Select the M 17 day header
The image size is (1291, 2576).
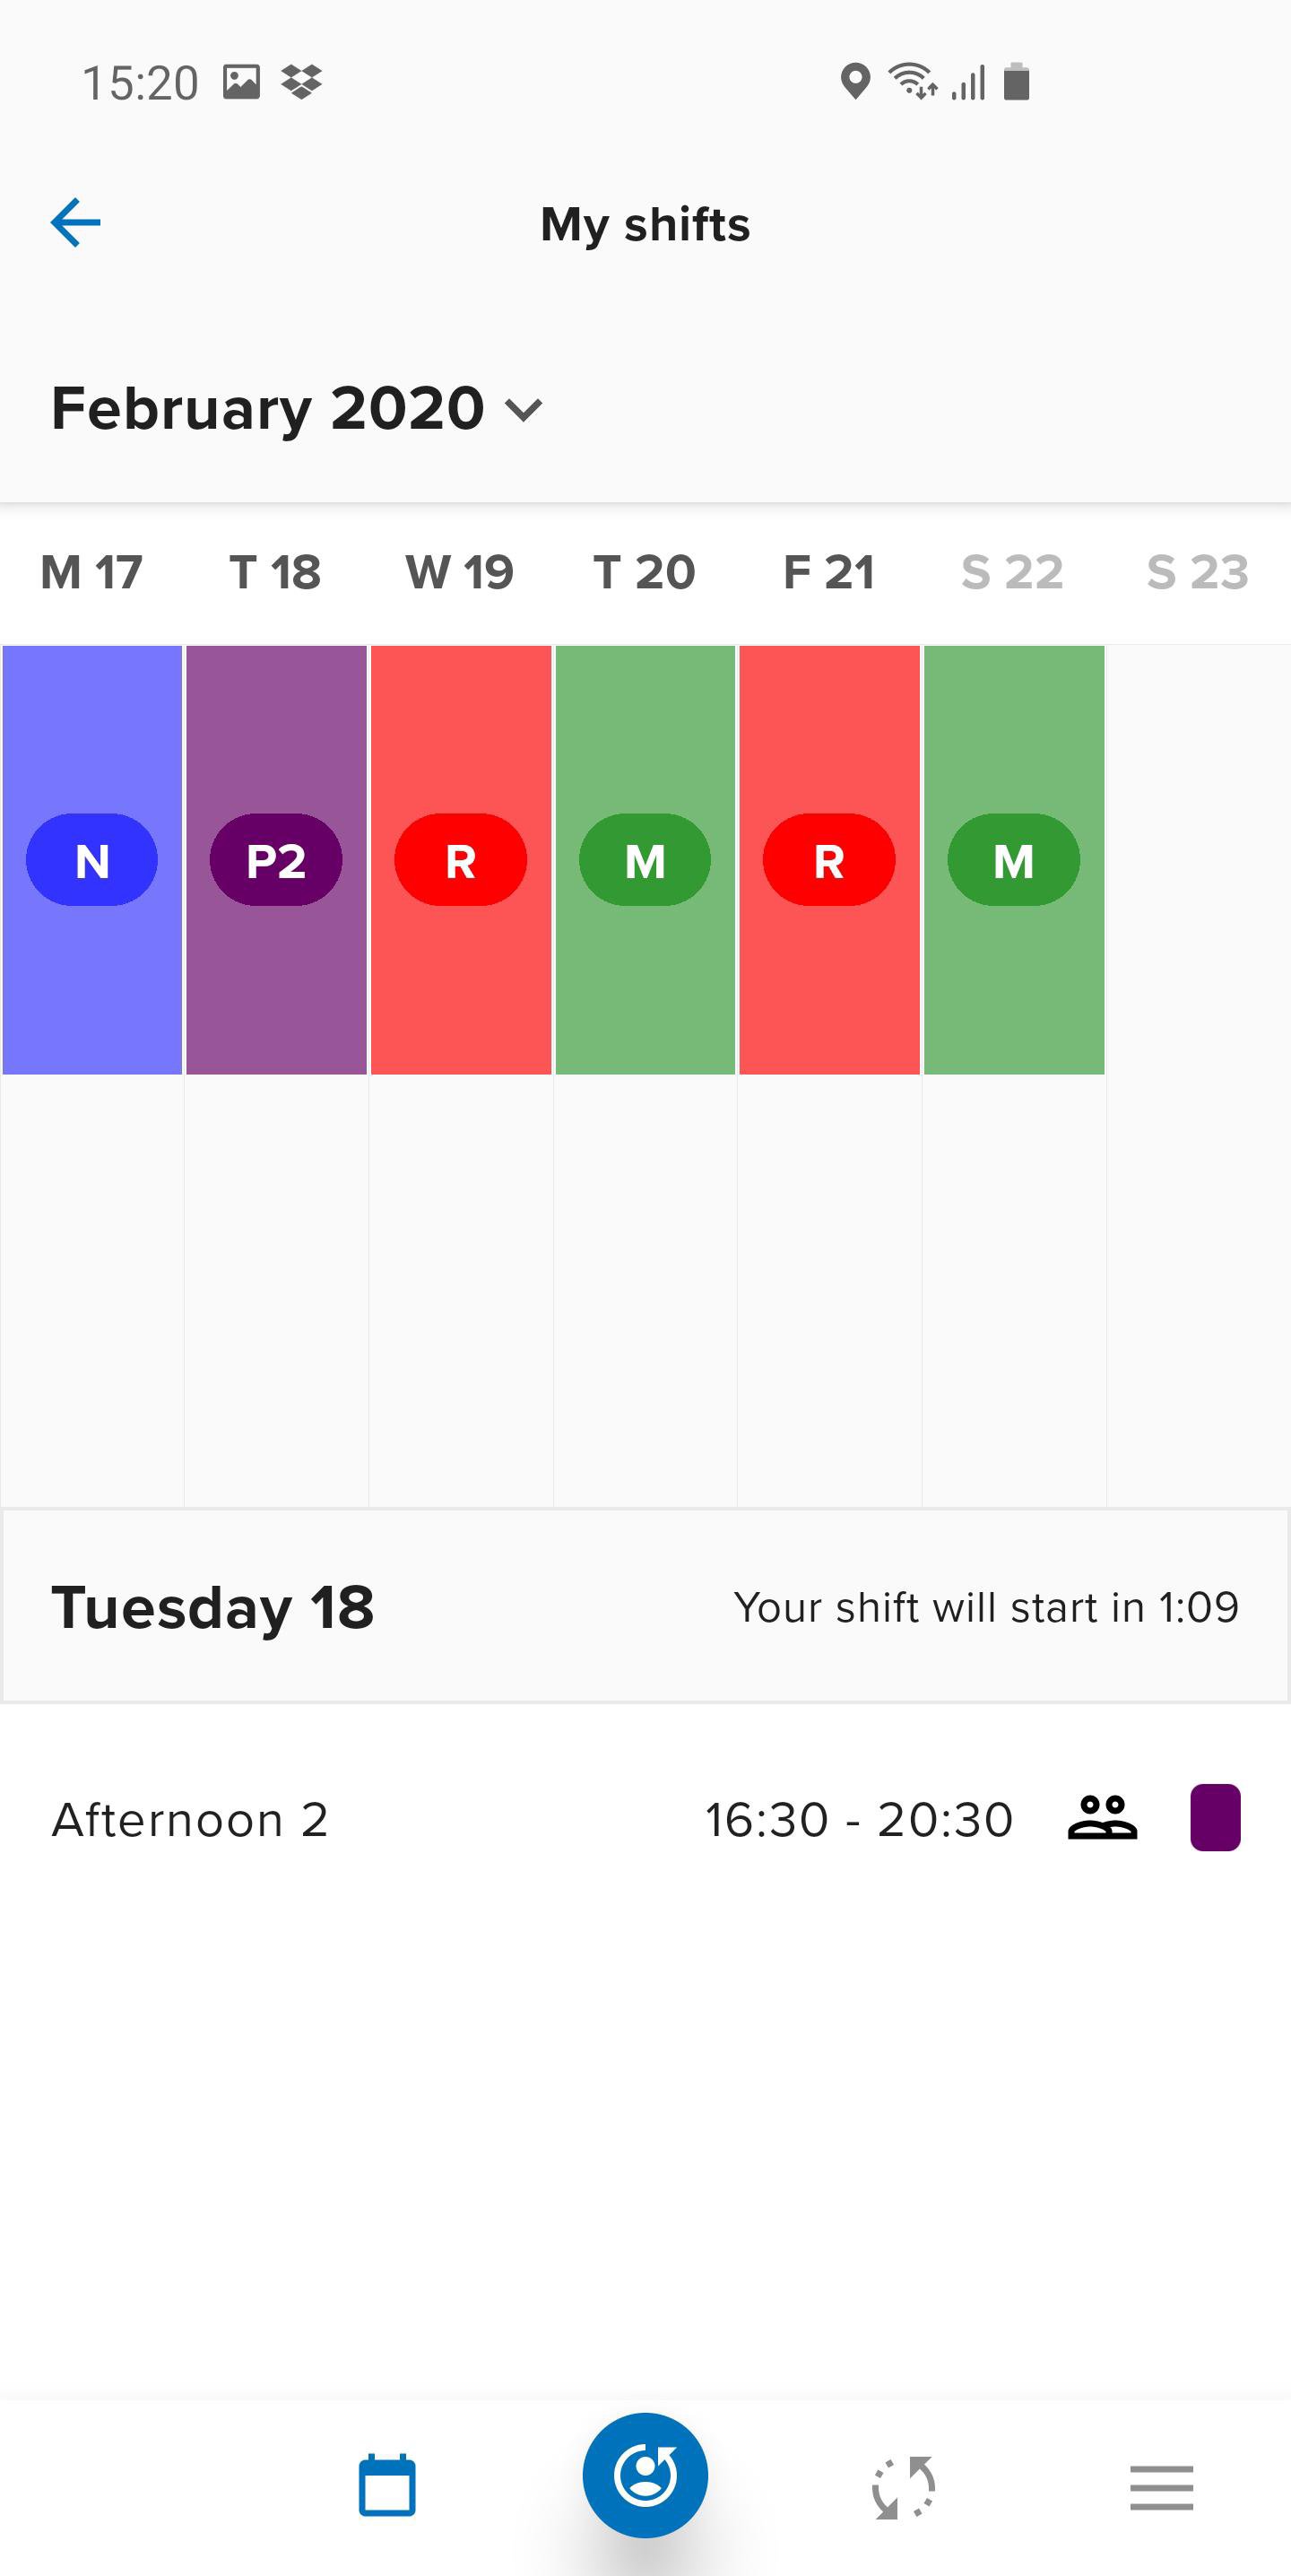click(91, 572)
